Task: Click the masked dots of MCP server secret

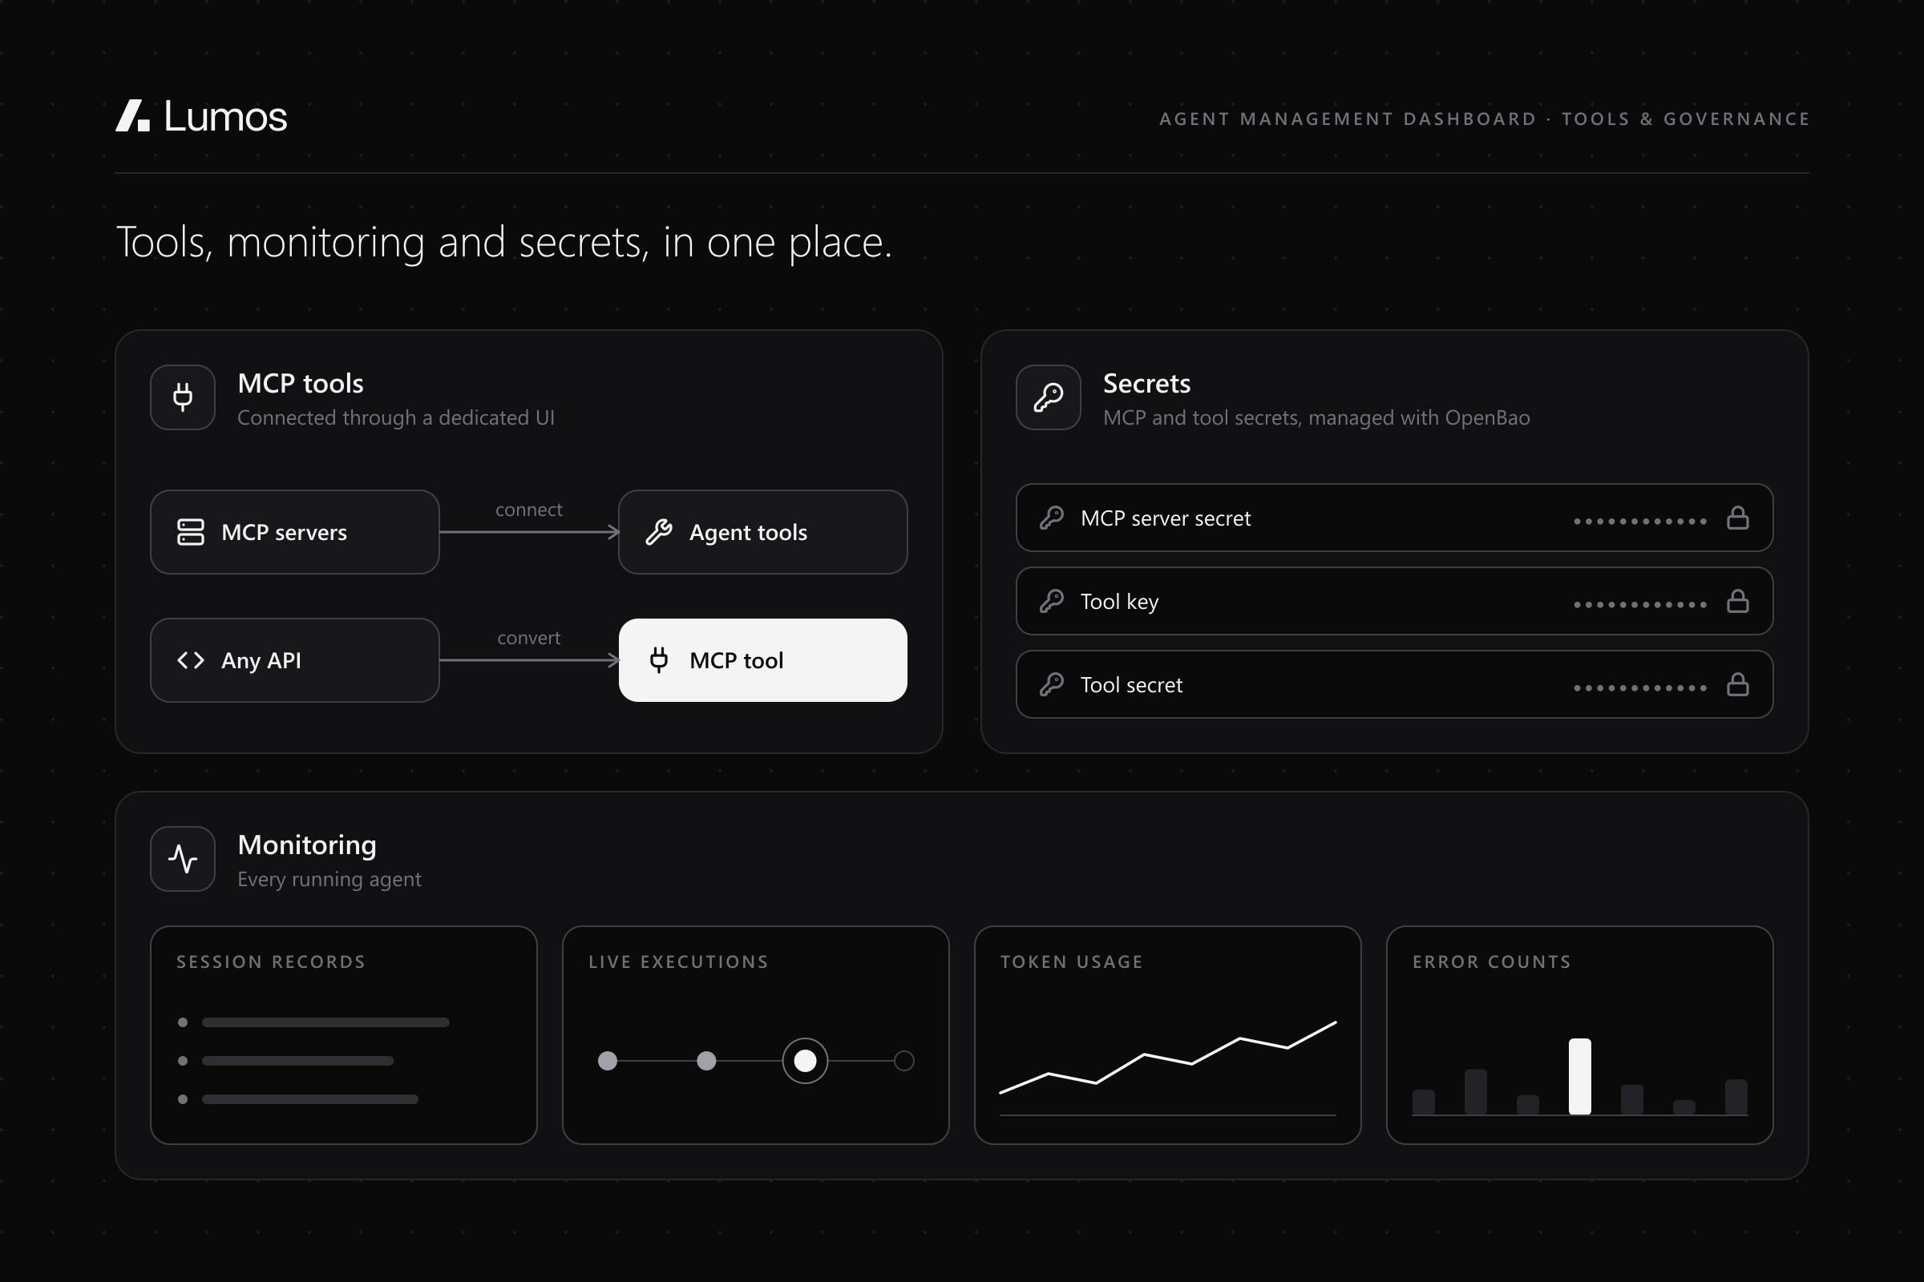Action: (x=1639, y=522)
